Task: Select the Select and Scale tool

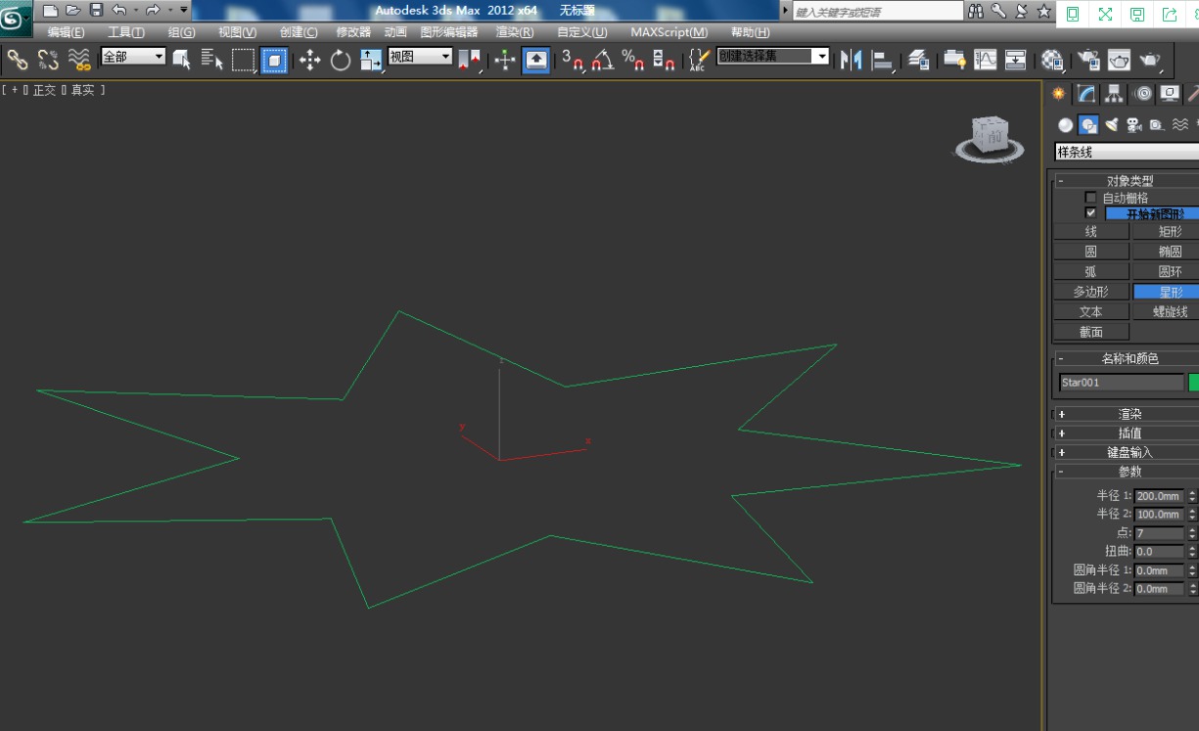Action: point(371,60)
